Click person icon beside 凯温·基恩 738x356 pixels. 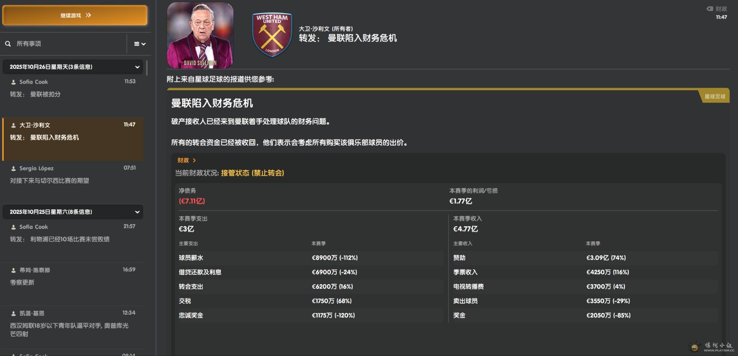tap(13, 314)
